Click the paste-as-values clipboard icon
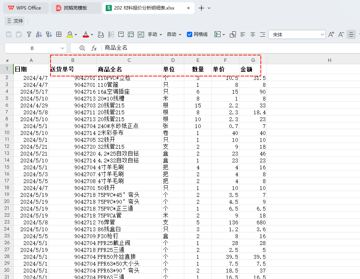Screen dimensions: 360x279 coord(9,35)
